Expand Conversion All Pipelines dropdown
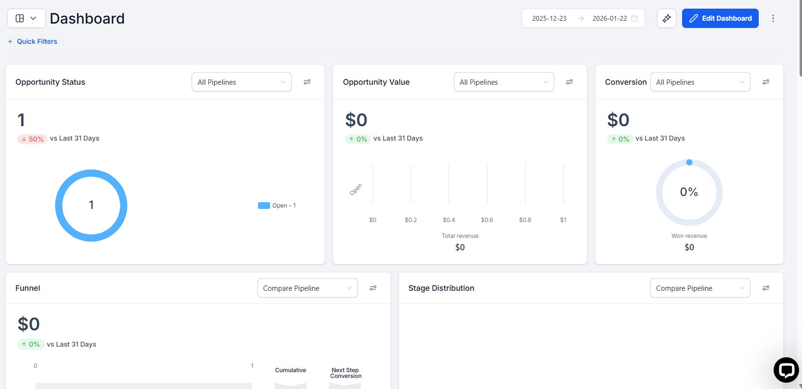802x389 pixels. click(x=700, y=82)
